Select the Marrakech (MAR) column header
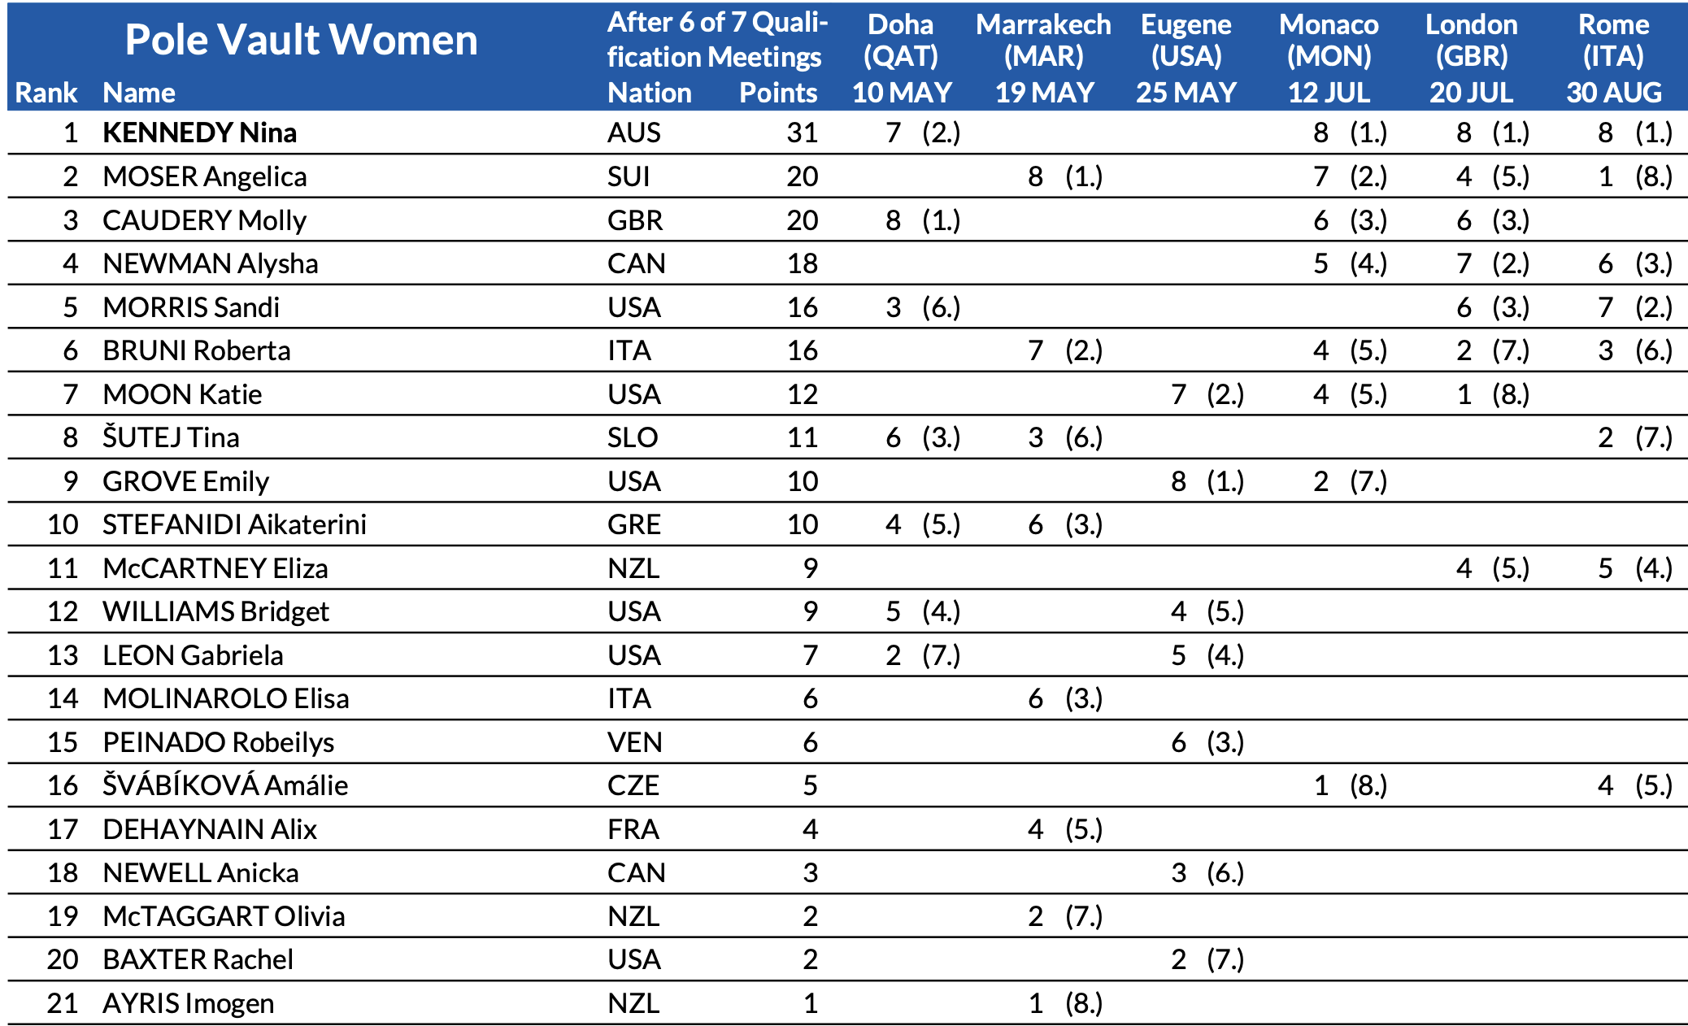This screenshot has width=1688, height=1026. [x=1043, y=57]
